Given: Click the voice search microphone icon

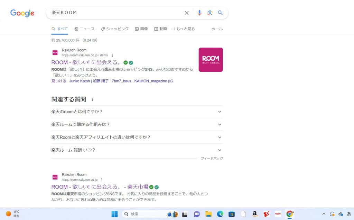Looking at the screenshot, I should click(199, 13).
